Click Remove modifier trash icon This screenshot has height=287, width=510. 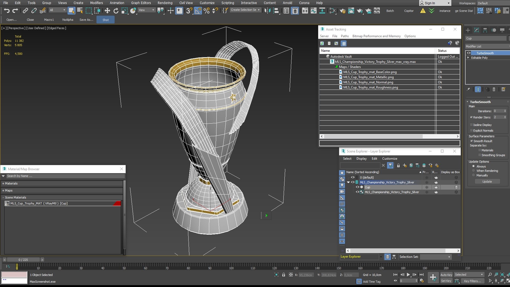click(x=494, y=89)
